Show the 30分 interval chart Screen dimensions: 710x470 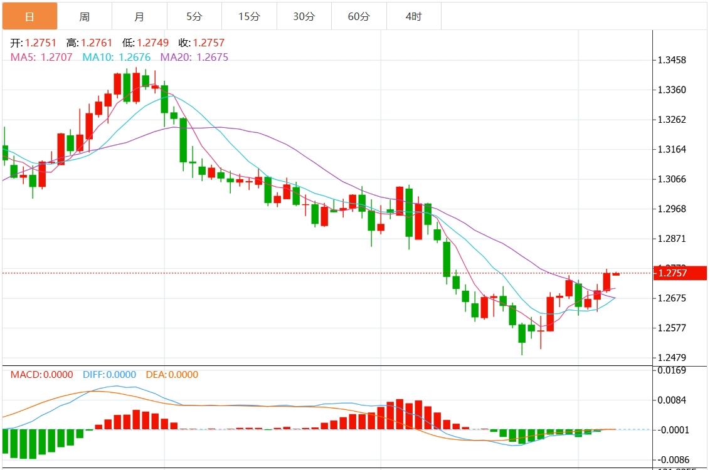(x=304, y=17)
